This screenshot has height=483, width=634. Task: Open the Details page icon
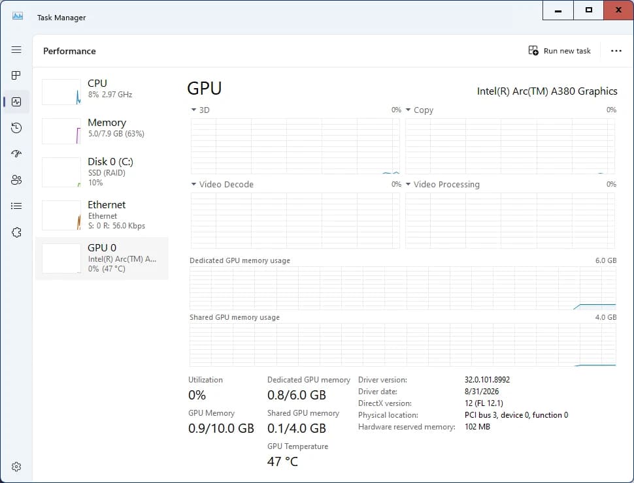[x=16, y=206]
